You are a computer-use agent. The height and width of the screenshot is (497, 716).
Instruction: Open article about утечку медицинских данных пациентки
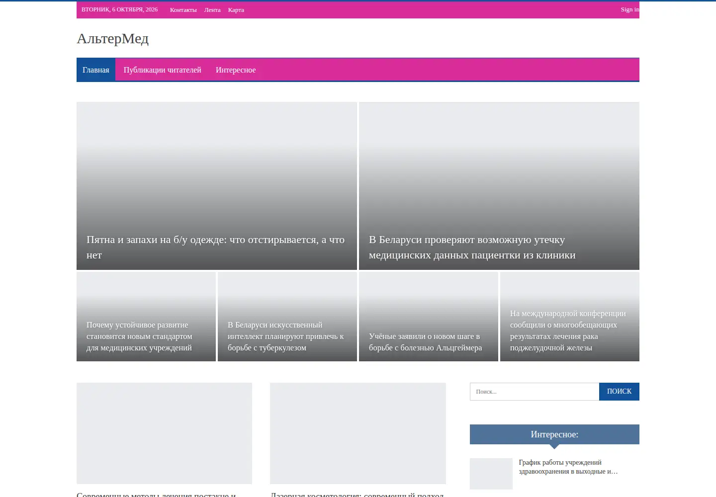click(472, 247)
